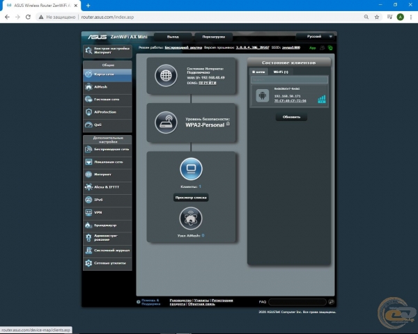Click the grey users icon beside App

(323, 48)
